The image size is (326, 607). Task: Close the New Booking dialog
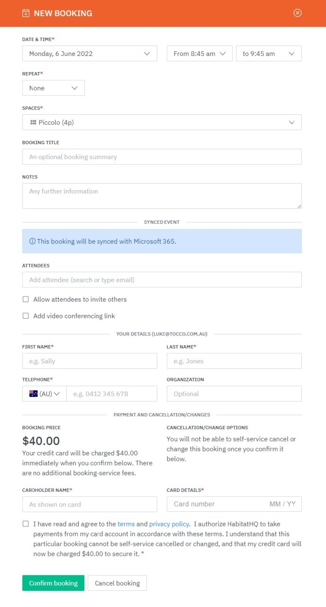(x=298, y=13)
